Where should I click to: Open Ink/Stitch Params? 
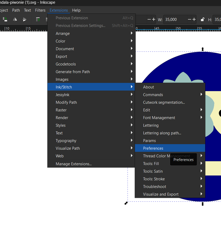(x=170, y=141)
